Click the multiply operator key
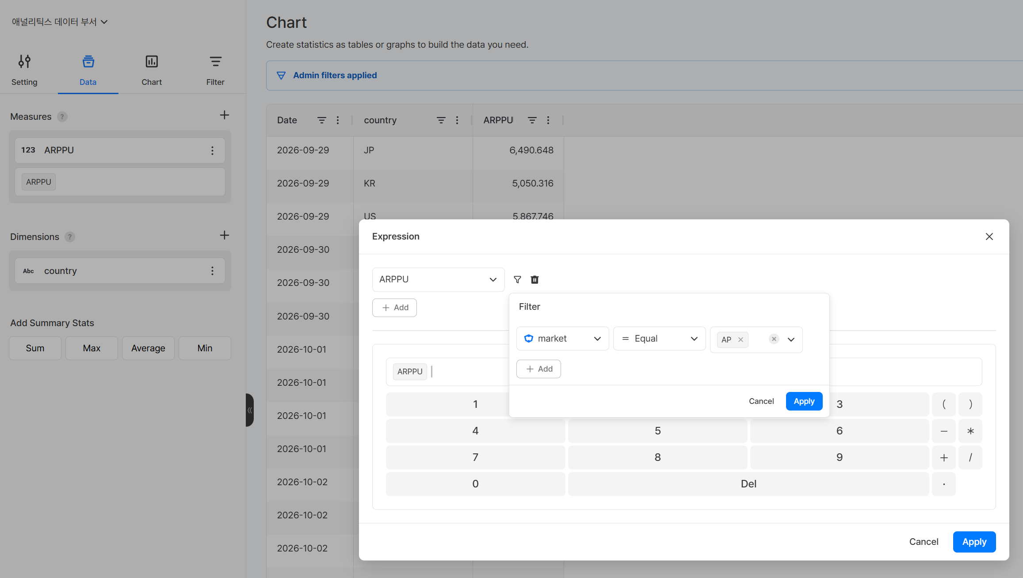The image size is (1023, 578). pos(970,431)
